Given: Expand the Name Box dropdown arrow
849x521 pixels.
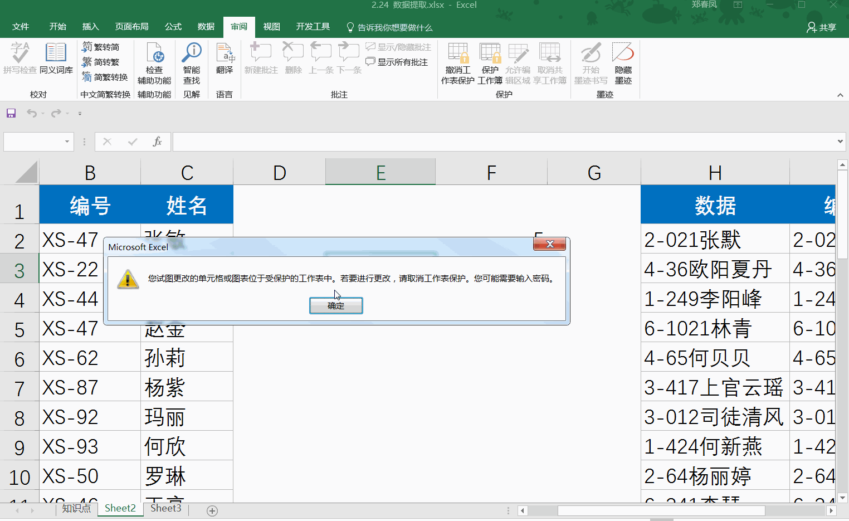Looking at the screenshot, I should [x=67, y=142].
